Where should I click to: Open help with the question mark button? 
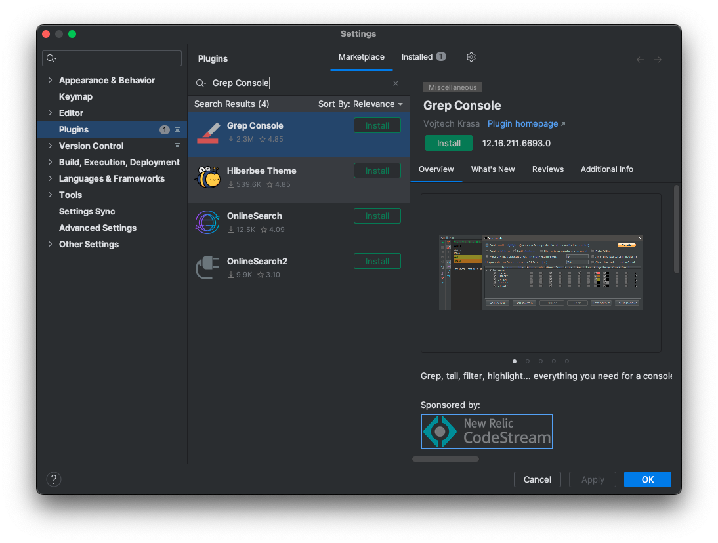pos(54,479)
